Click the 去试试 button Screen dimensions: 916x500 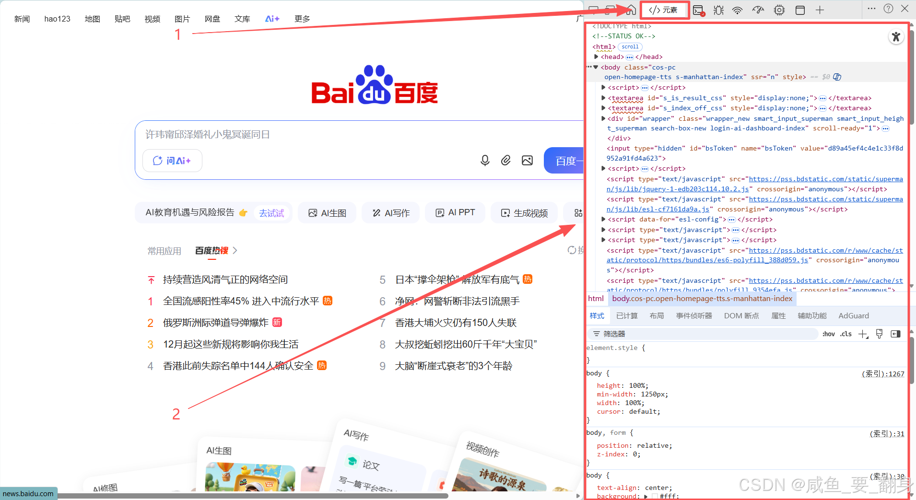click(x=271, y=213)
